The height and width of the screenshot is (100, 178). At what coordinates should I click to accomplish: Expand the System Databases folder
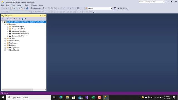[x=8, y=27]
